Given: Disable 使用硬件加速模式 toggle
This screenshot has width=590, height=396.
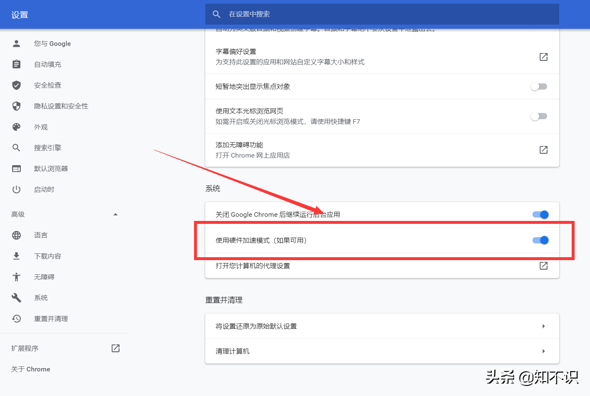Looking at the screenshot, I should [x=540, y=240].
